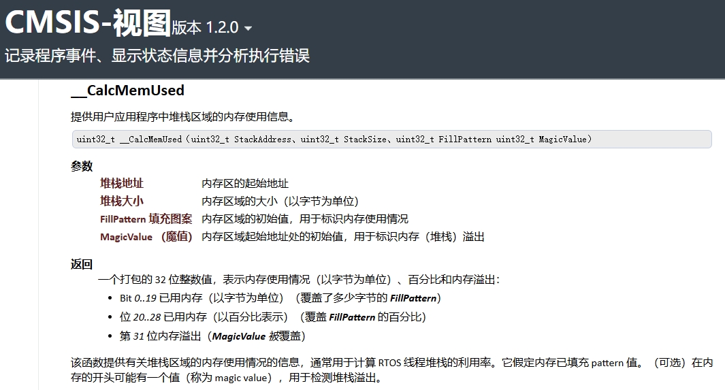Click the CMSIS-视图 title

pyautogui.click(x=88, y=22)
